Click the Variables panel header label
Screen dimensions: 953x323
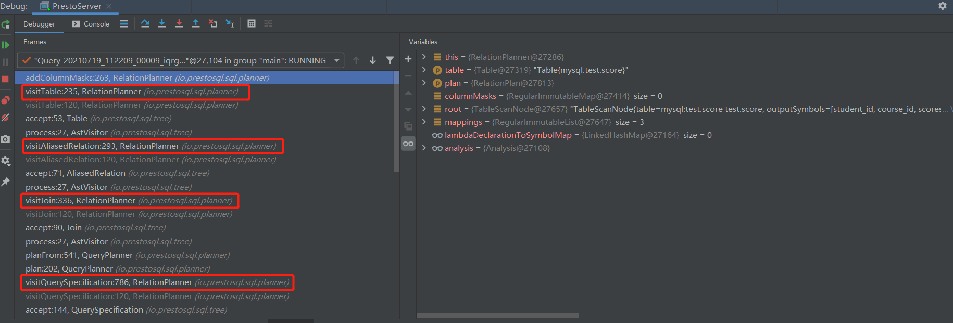point(423,42)
